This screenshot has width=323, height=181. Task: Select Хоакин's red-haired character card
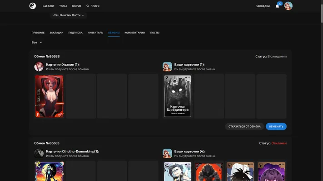tap(49, 96)
